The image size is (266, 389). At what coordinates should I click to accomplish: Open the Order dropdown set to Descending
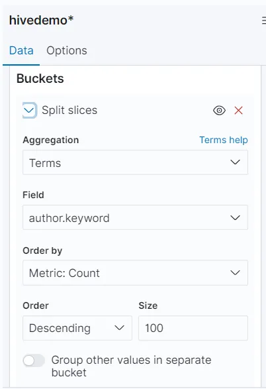pyautogui.click(x=77, y=328)
